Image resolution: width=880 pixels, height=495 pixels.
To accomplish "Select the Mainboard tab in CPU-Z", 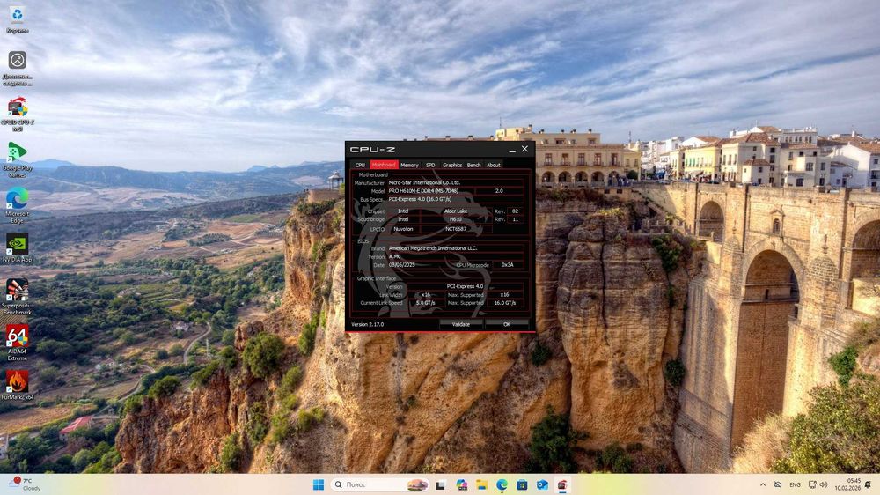I will point(384,165).
